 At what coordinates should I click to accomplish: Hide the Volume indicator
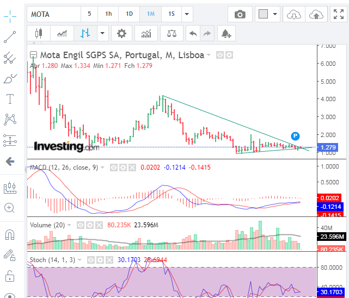tap(81, 225)
